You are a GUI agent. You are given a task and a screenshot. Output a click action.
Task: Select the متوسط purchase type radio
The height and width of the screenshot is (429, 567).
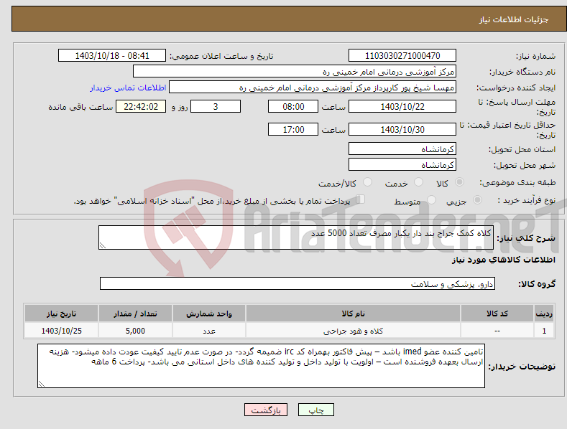[431, 199]
